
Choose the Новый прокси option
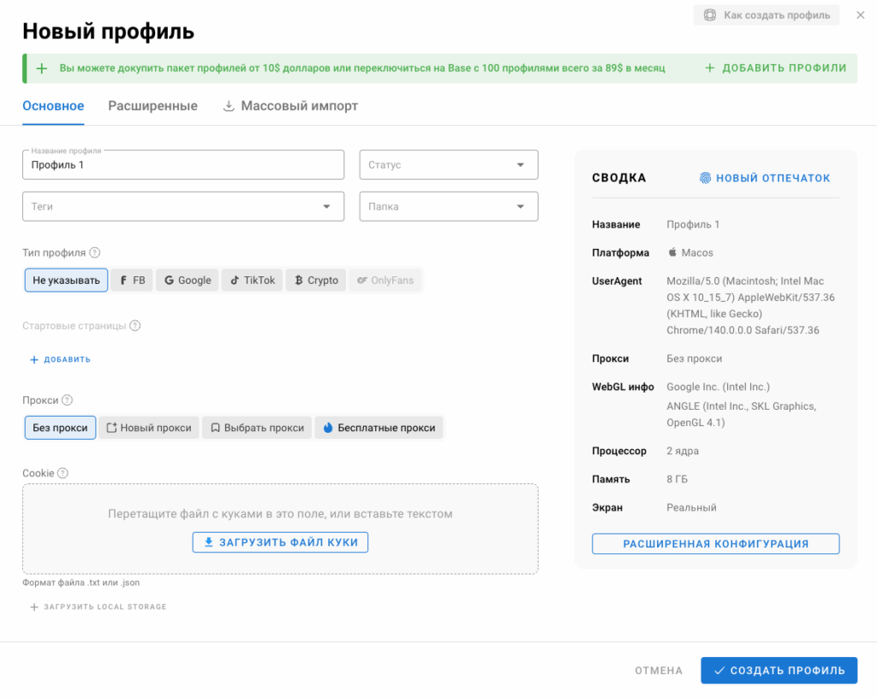tap(149, 428)
